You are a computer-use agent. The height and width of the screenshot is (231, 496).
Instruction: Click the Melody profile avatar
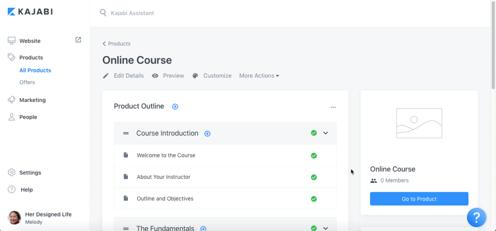[15, 218]
